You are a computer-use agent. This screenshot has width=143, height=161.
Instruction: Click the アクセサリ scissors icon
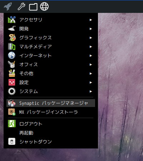12,20
